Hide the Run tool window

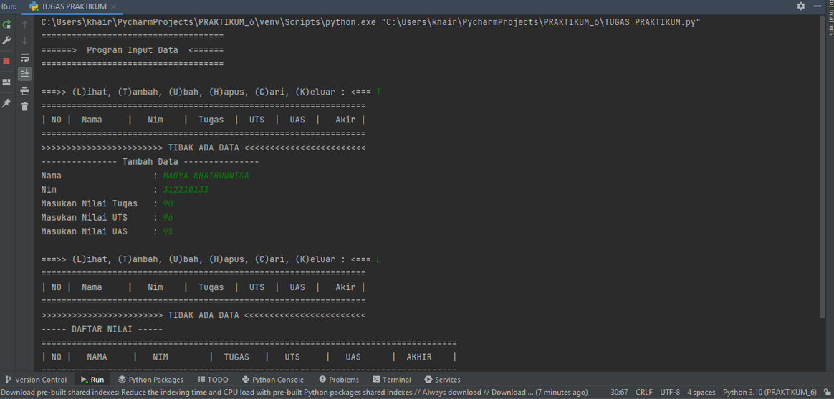tap(817, 6)
